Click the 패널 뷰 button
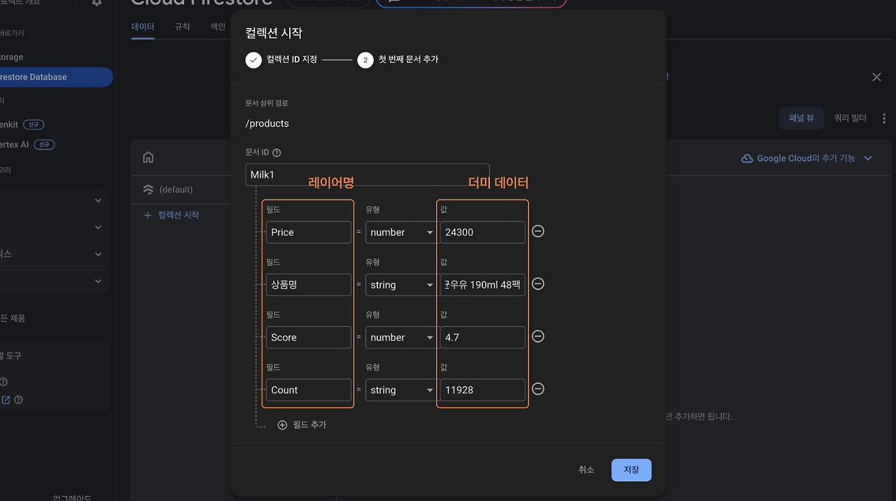The height and width of the screenshot is (501, 896). 801,118
